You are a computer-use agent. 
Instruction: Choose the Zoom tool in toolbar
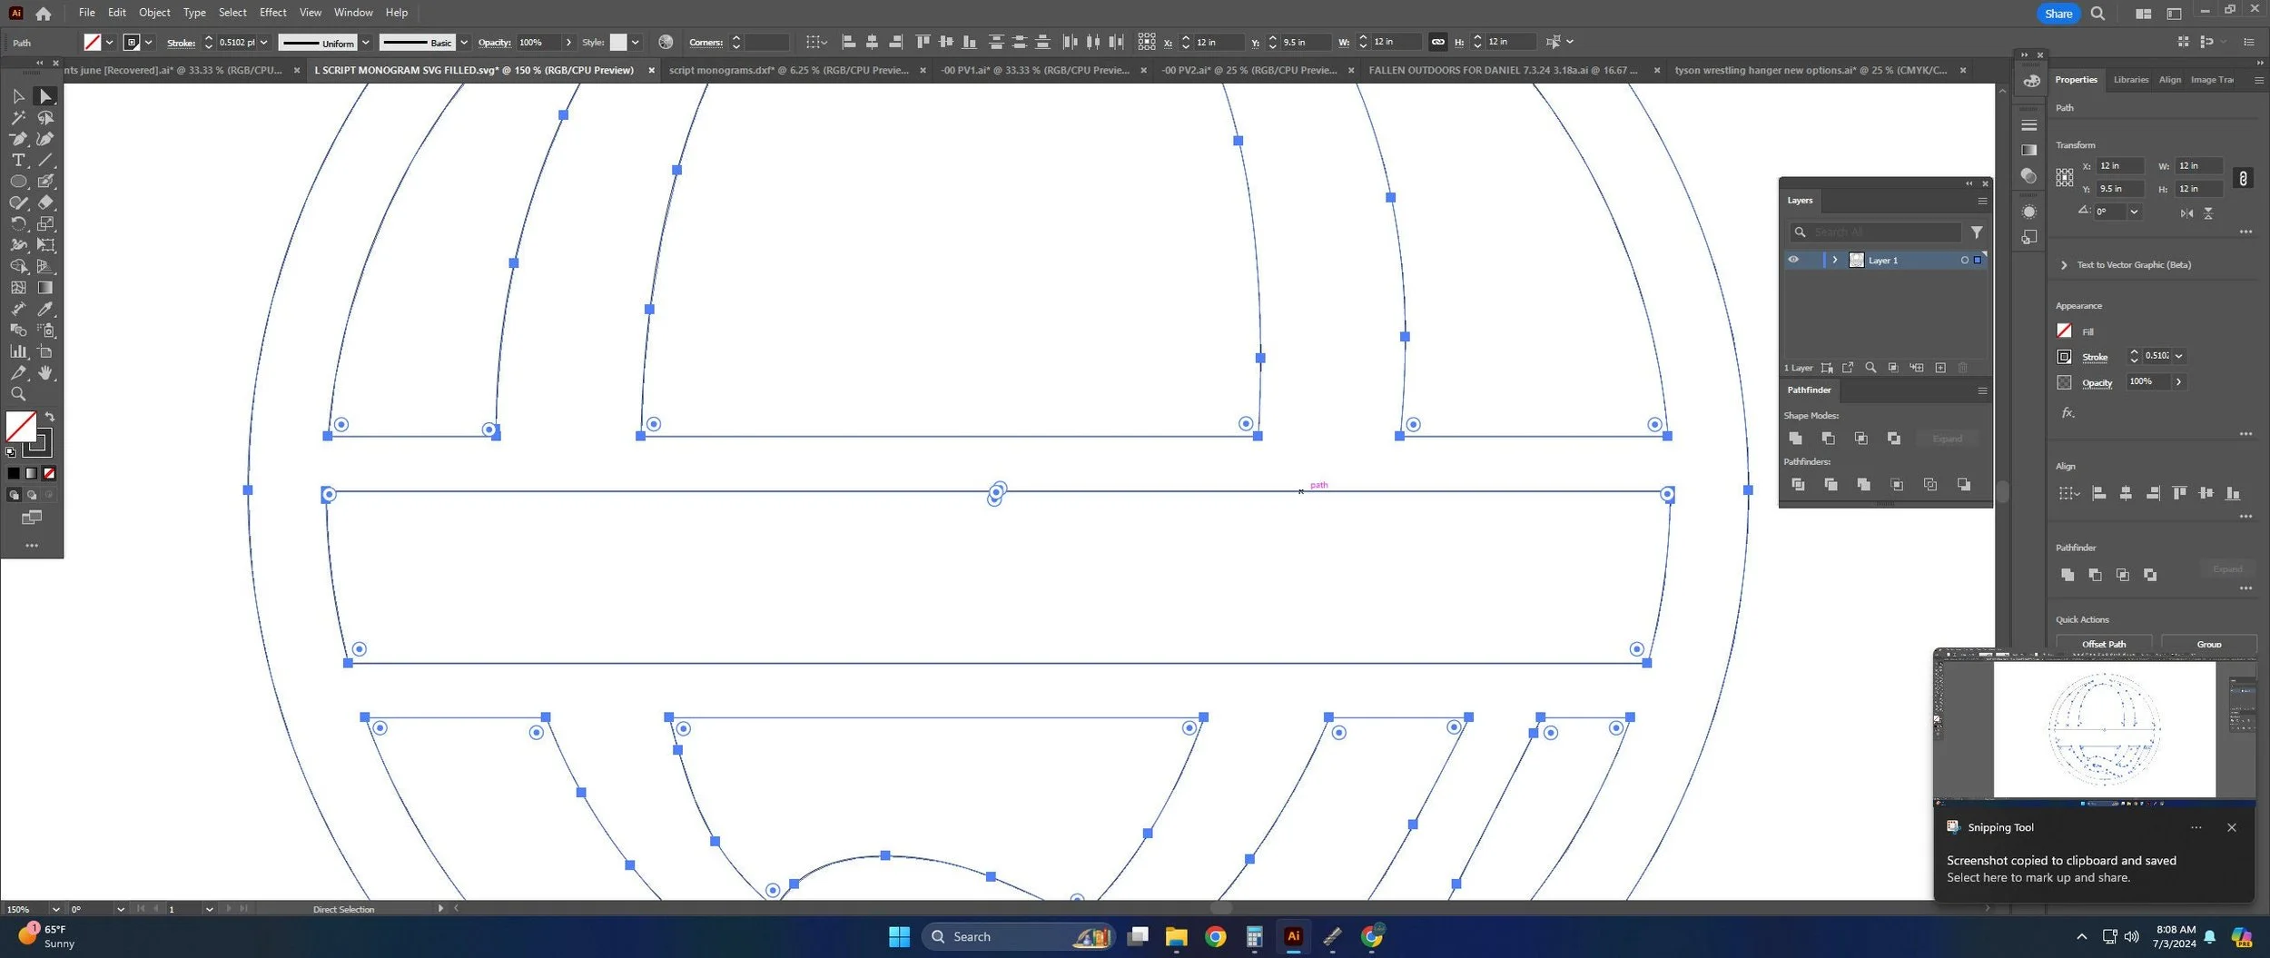[x=17, y=394]
